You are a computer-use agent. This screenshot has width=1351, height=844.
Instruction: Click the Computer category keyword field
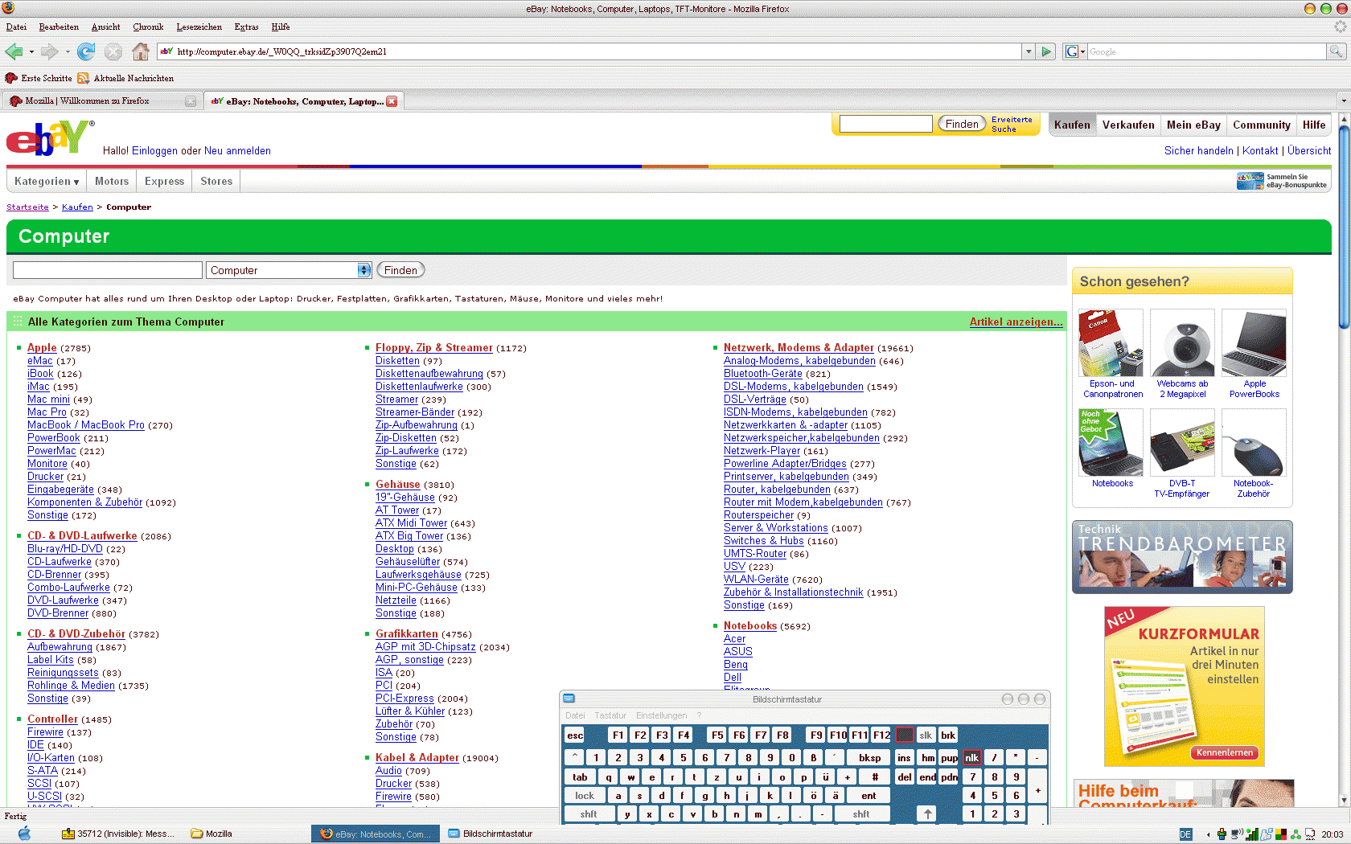(108, 270)
